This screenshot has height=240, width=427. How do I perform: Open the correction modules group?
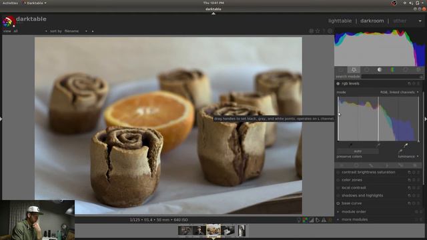coord(405,70)
